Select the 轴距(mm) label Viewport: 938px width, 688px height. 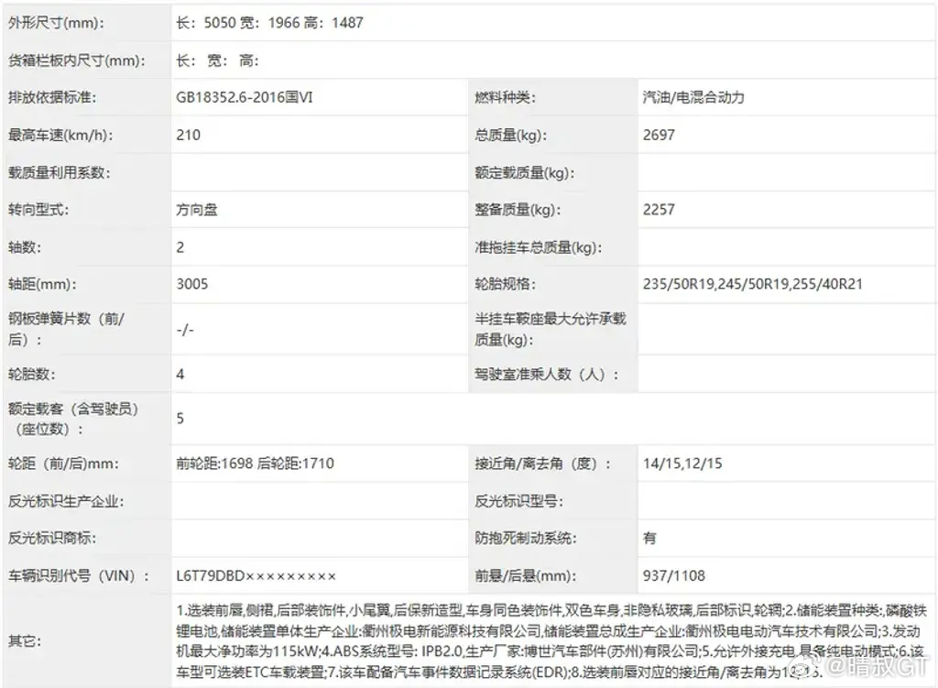point(42,284)
